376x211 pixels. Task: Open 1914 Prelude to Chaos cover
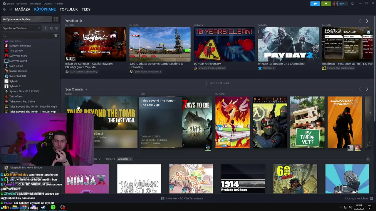tap(243, 179)
